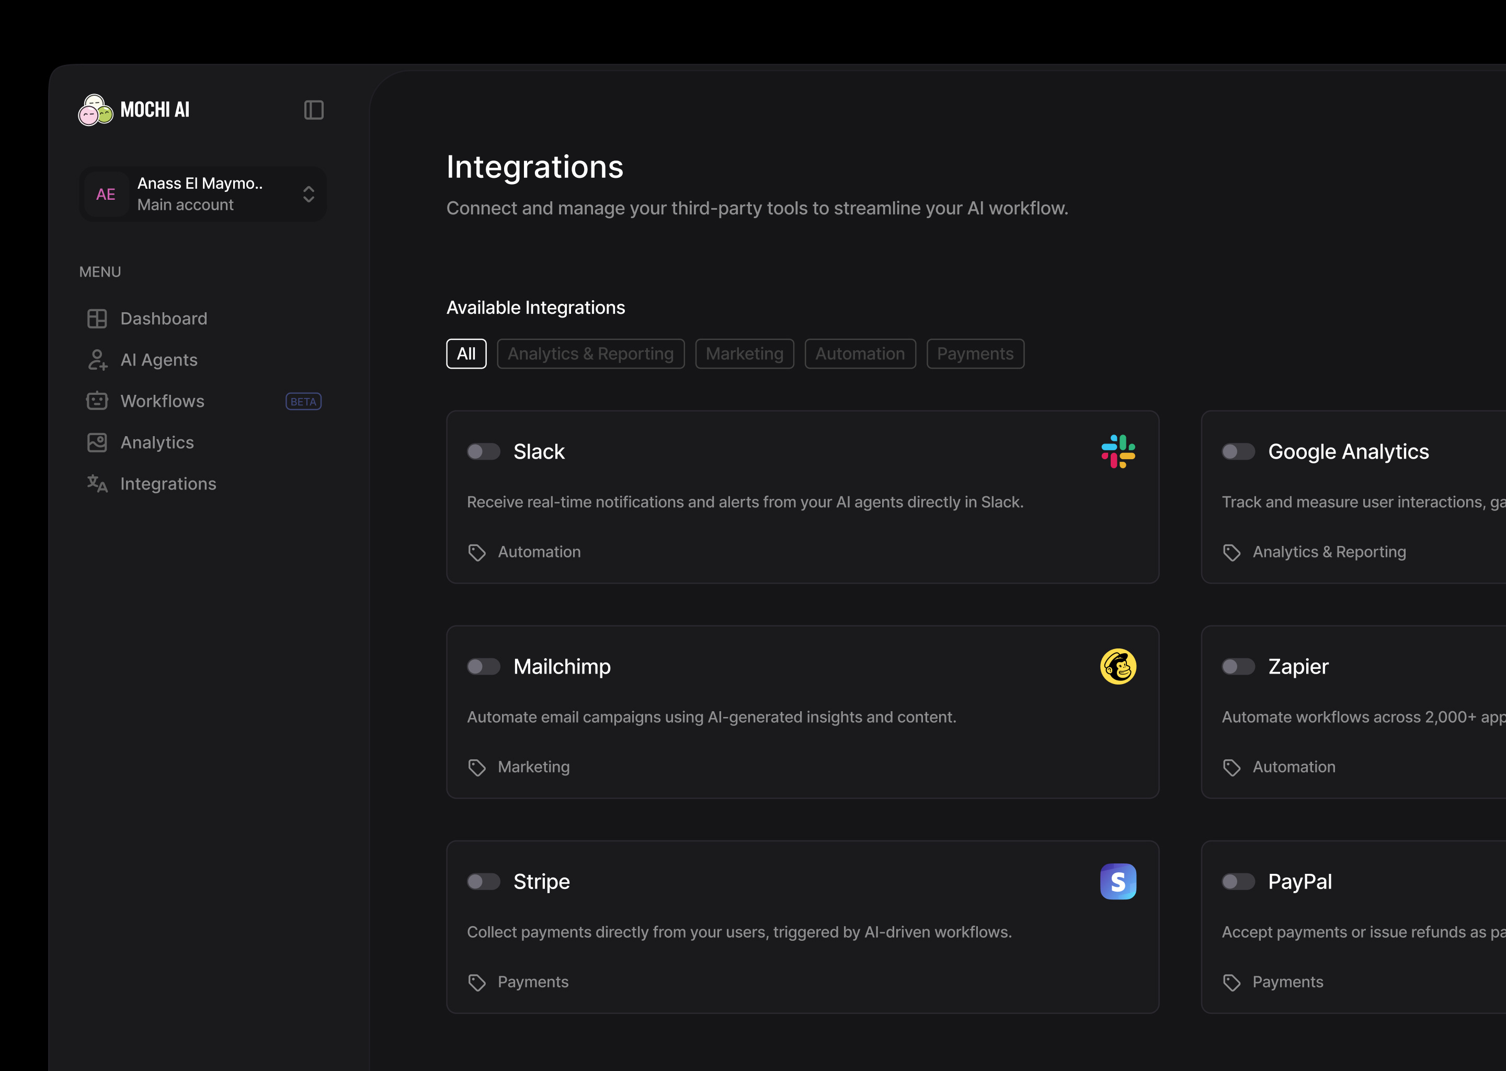
Task: Click the Mochi AI logo
Action: [x=96, y=109]
